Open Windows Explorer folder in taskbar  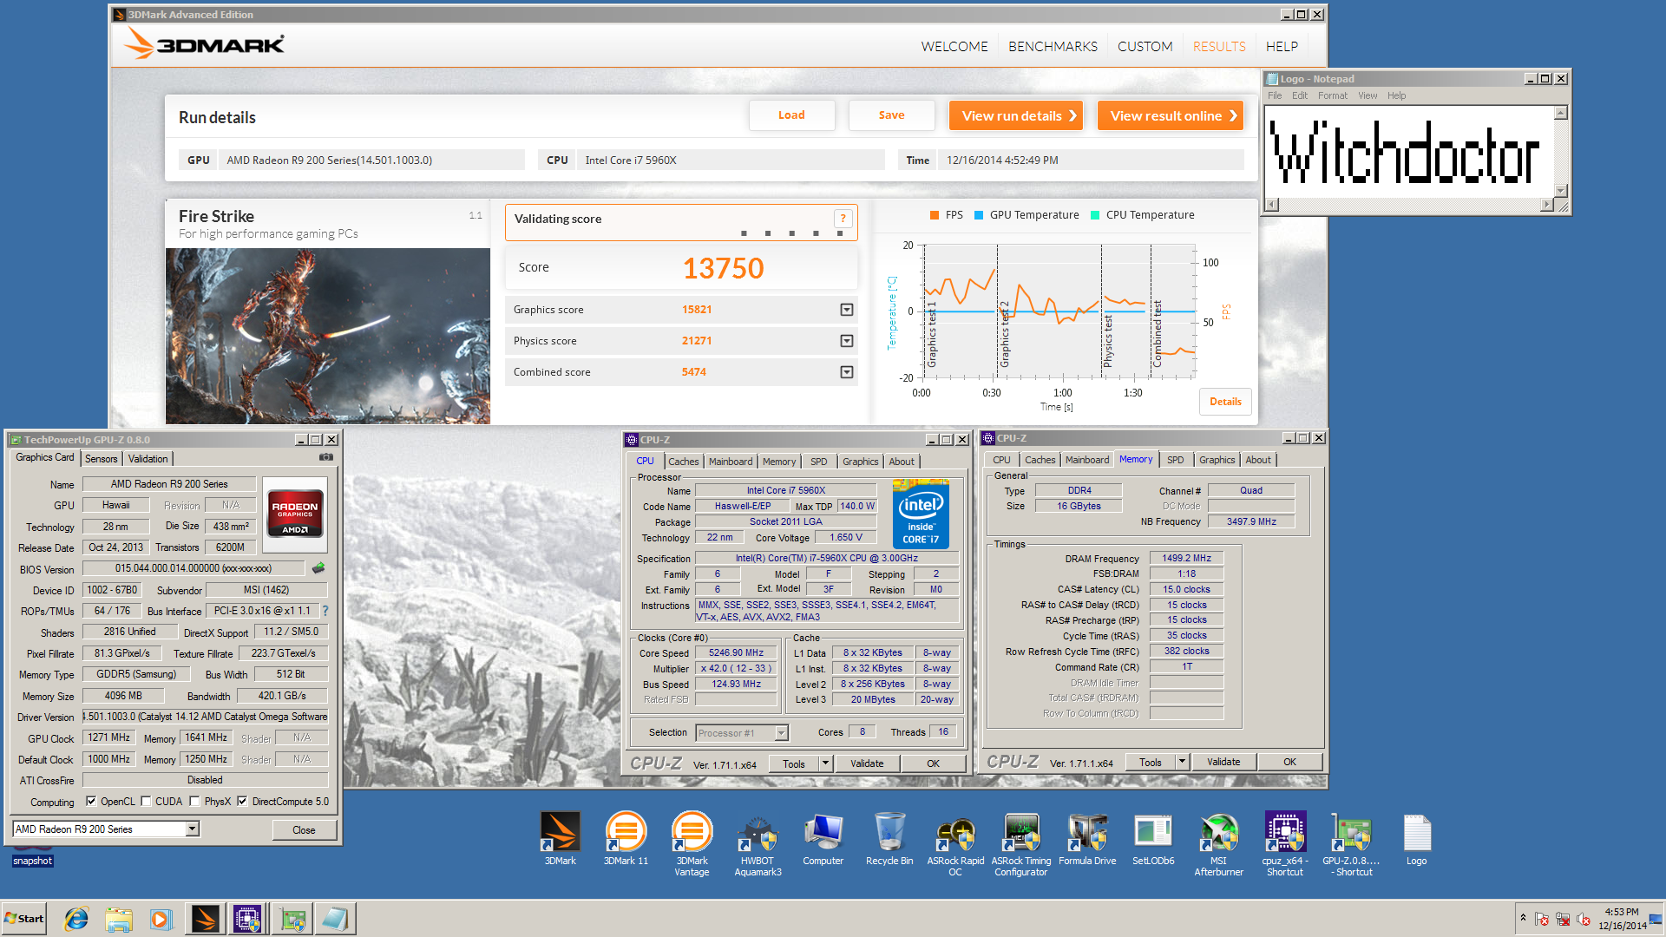(x=119, y=919)
